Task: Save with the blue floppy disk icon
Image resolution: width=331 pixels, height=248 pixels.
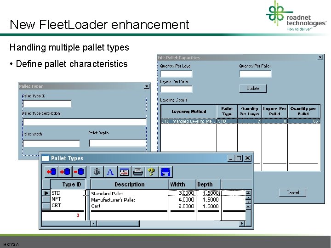Action: [x=165, y=172]
